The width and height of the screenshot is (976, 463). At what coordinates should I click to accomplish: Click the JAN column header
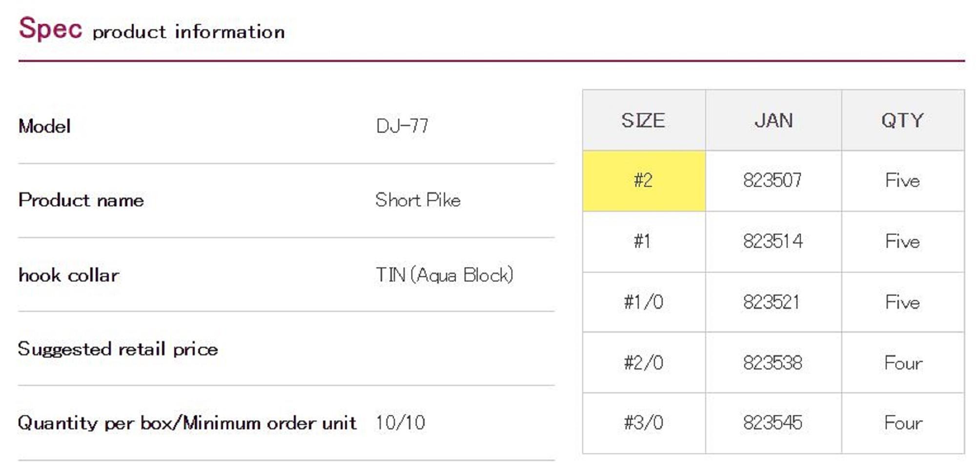coord(773,121)
